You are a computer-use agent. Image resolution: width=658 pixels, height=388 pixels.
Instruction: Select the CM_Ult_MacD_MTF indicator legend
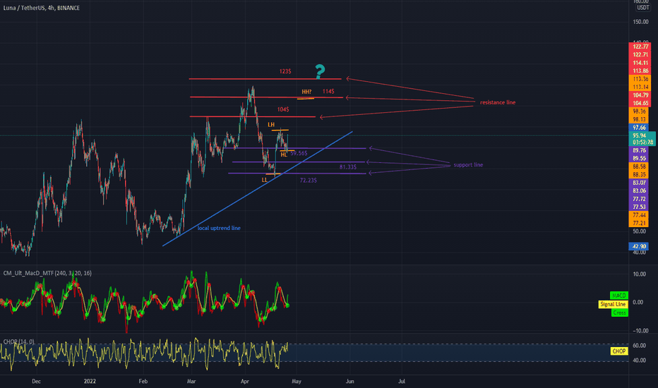(x=47, y=273)
